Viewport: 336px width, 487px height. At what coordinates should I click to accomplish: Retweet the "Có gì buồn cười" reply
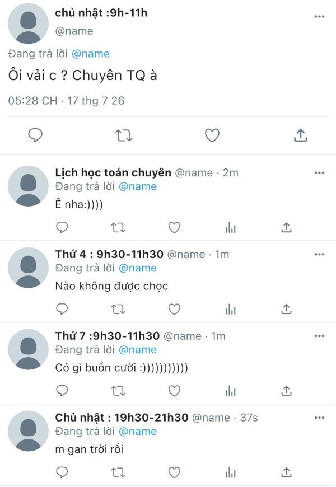pyautogui.click(x=118, y=391)
